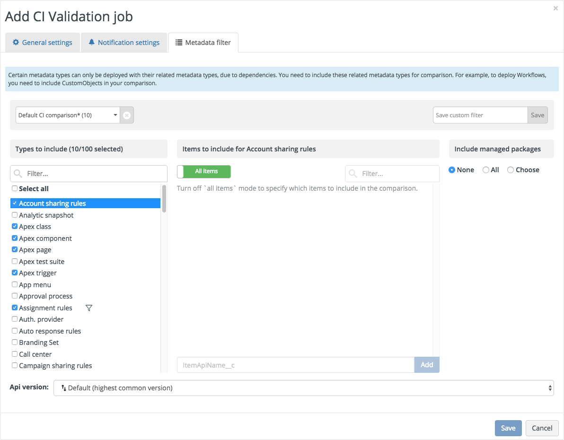This screenshot has height=440, width=564.
Task: Click the Save button at the bottom
Action: 508,428
